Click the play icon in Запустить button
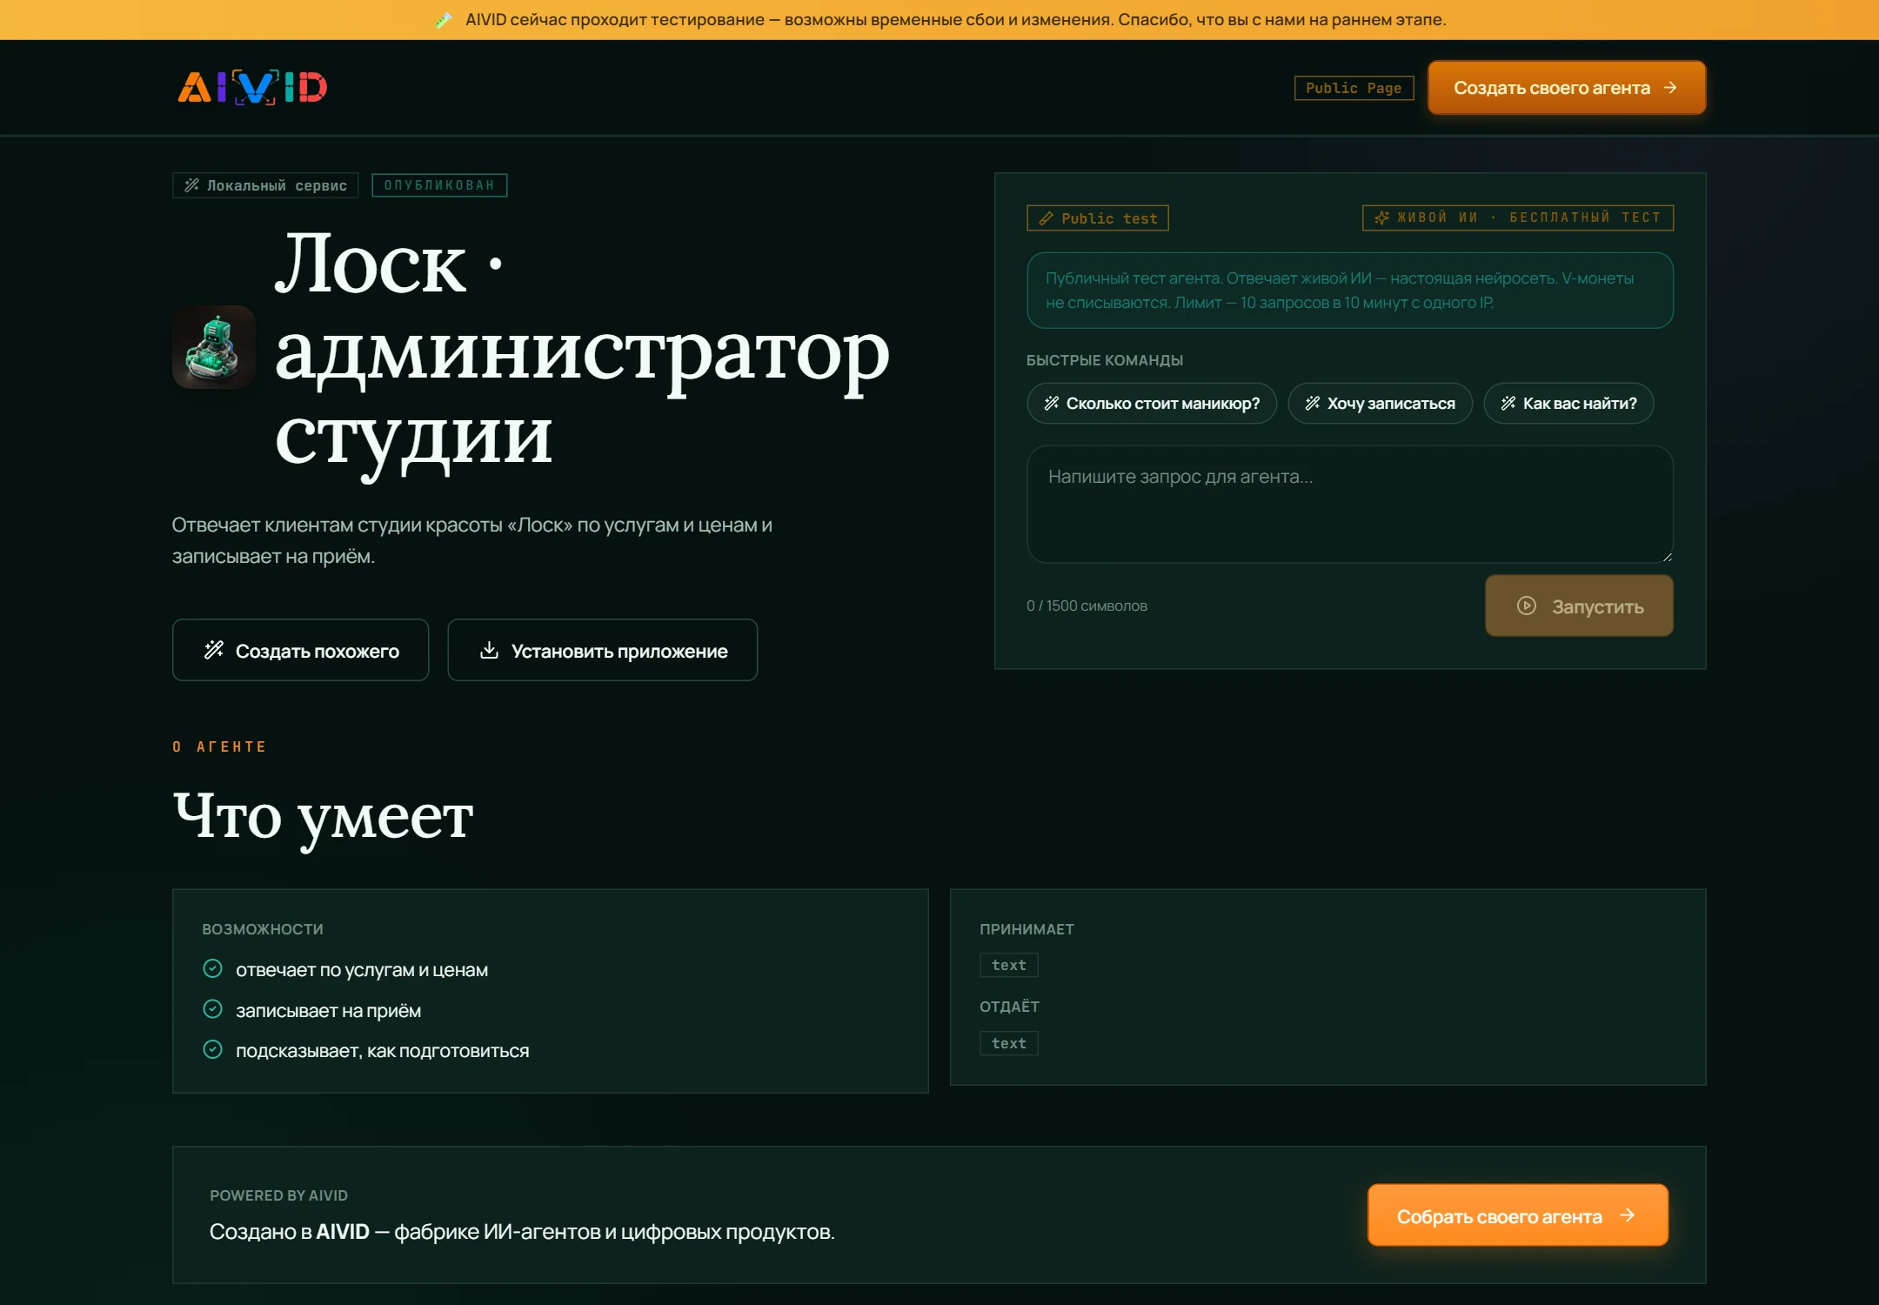This screenshot has height=1305, width=1879. pos(1527,606)
